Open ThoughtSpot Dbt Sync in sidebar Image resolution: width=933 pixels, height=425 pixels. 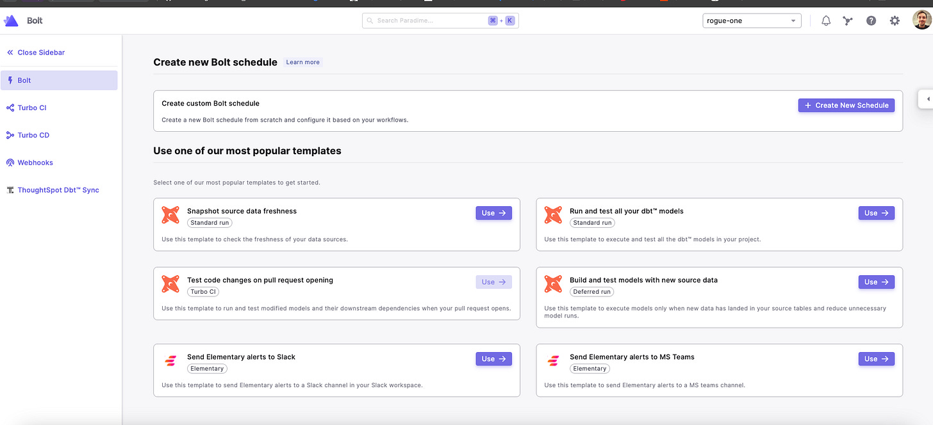[59, 190]
